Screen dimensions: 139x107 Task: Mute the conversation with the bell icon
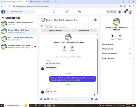(x=113, y=36)
